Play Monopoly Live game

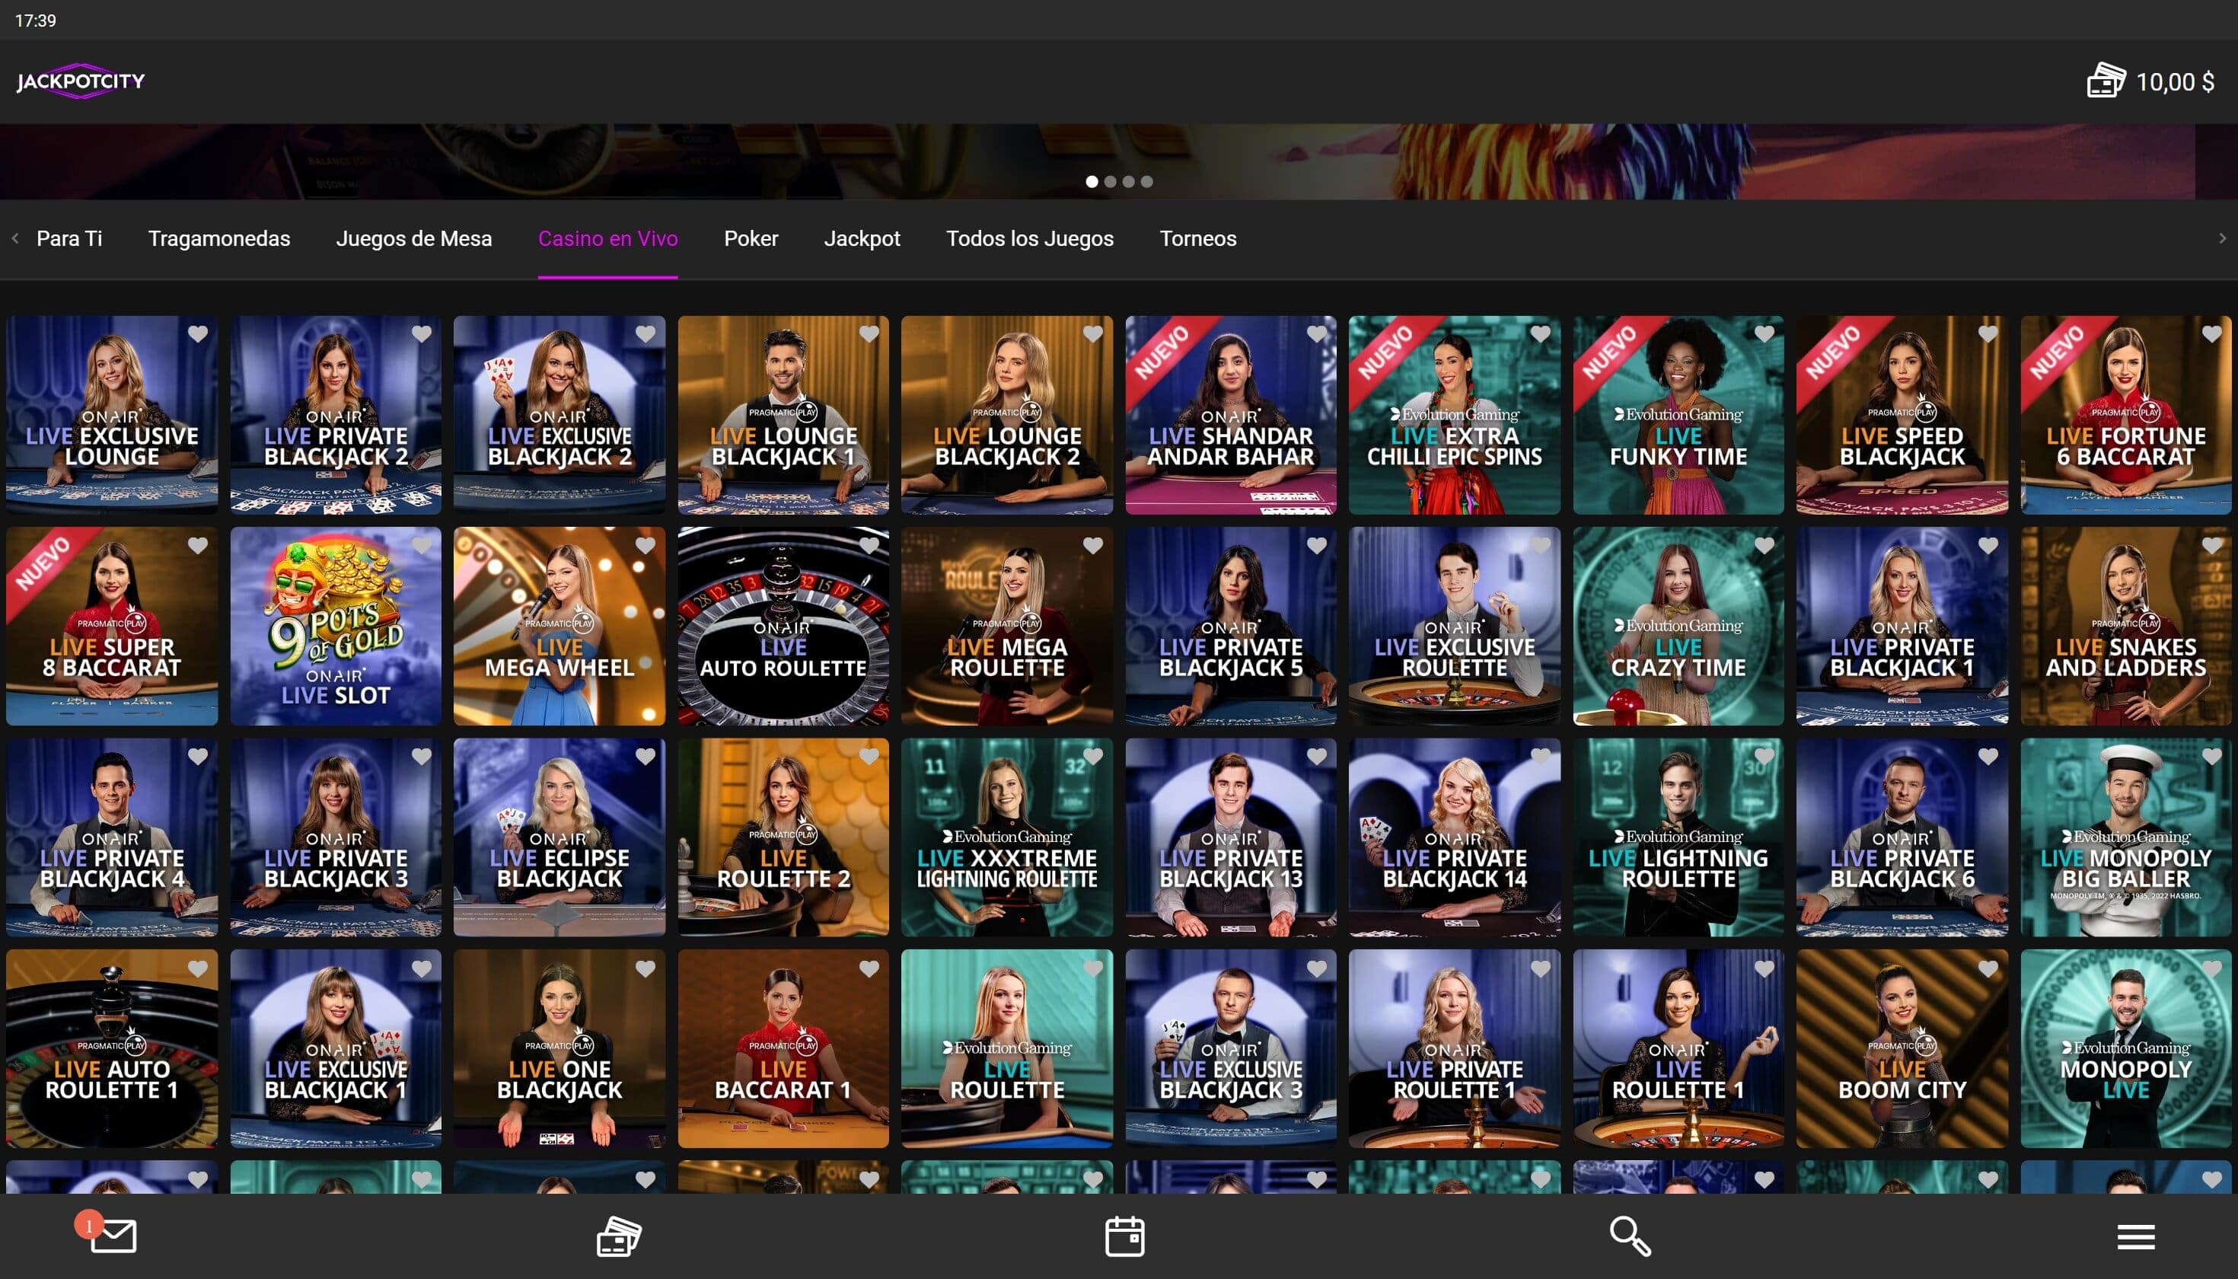pos(2125,1048)
